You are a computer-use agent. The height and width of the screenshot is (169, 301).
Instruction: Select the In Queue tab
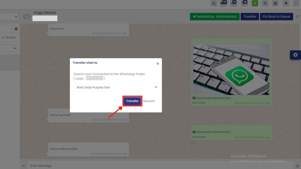click(9, 37)
